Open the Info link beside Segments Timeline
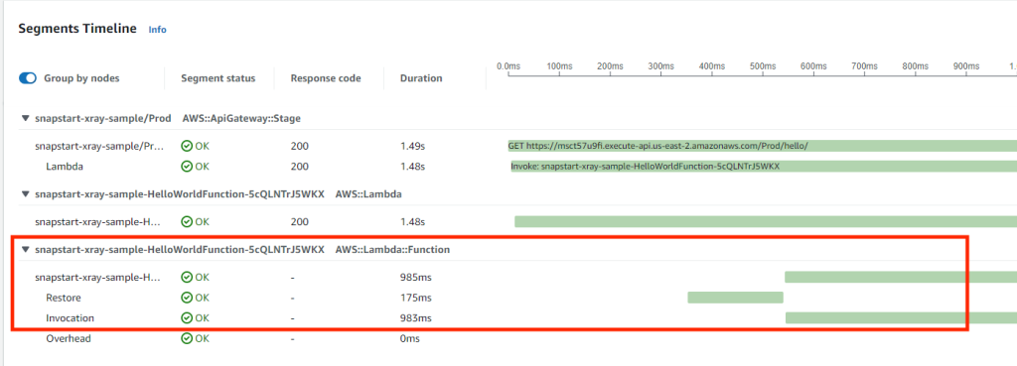Screen dimensions: 1017x366 pyautogui.click(x=158, y=30)
